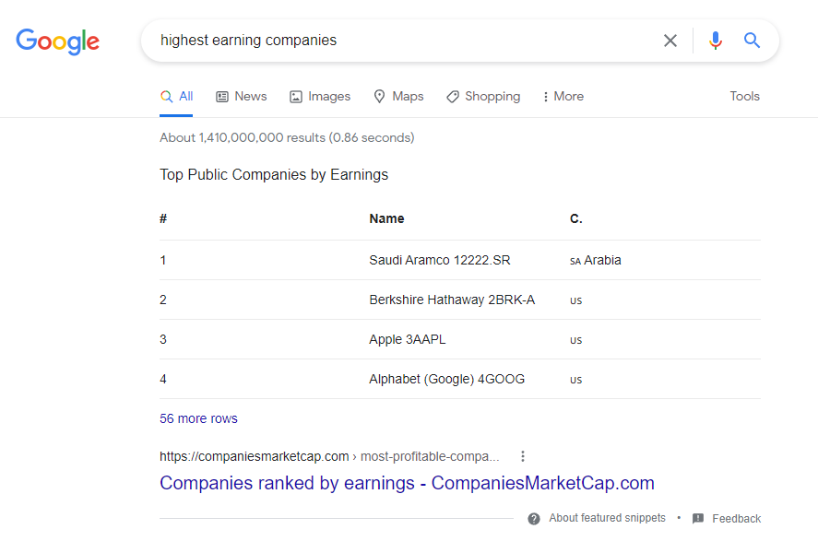This screenshot has height=541, width=818.
Task: Switch to the News tab
Action: 242,97
